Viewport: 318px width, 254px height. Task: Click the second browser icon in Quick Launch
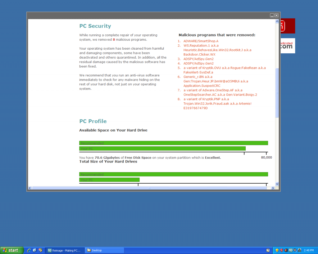(35, 250)
